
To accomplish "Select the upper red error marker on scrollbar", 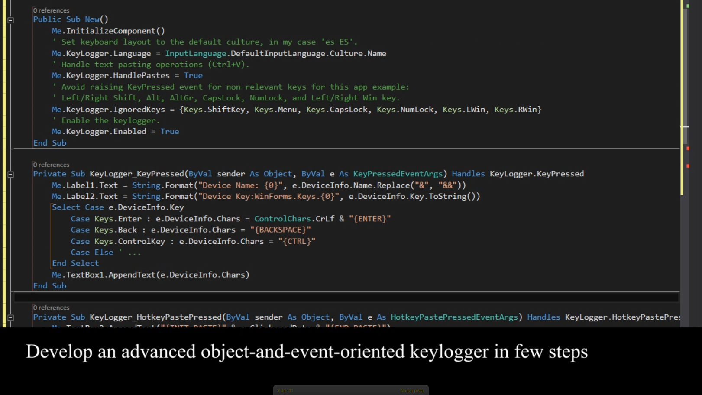I will 689,148.
